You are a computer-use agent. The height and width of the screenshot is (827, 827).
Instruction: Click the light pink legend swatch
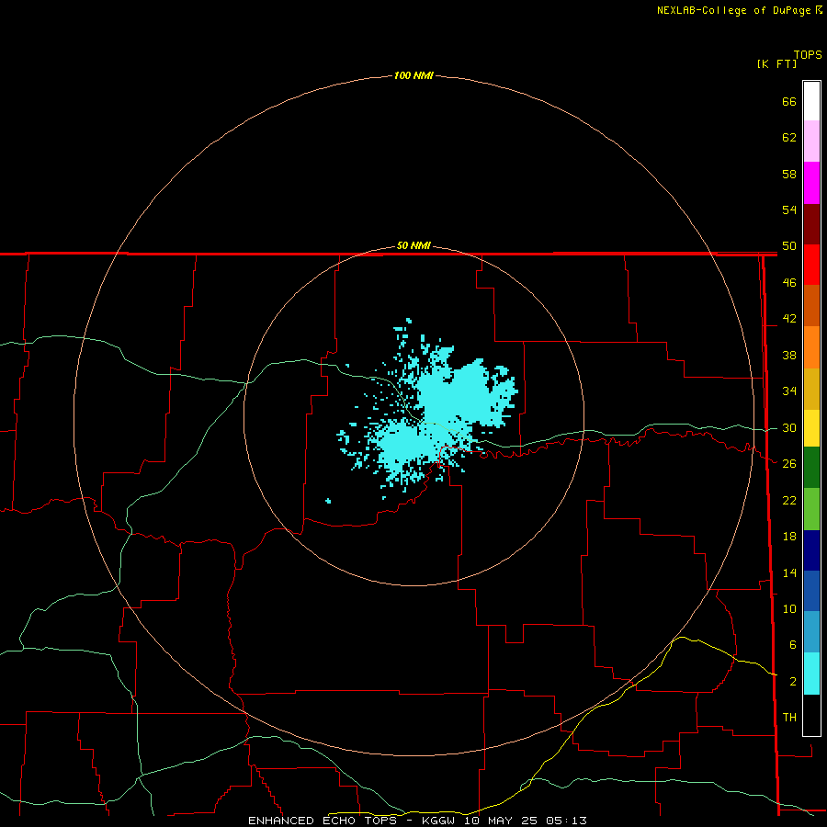811,142
